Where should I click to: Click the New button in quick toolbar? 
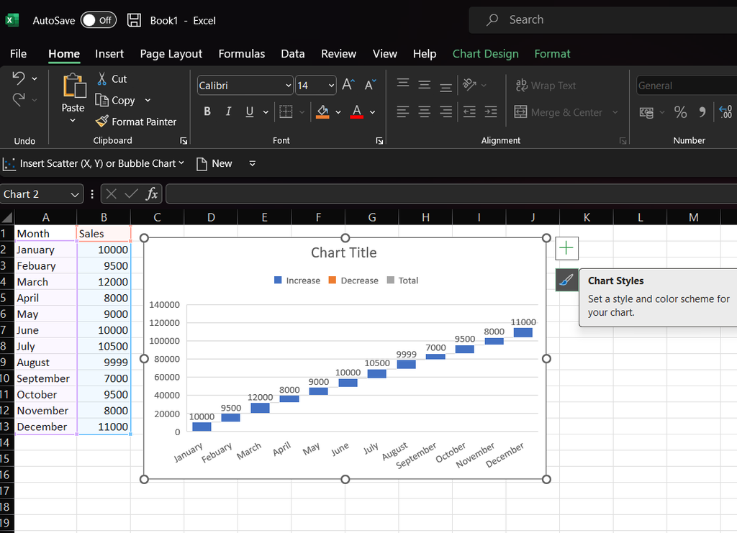click(x=214, y=163)
